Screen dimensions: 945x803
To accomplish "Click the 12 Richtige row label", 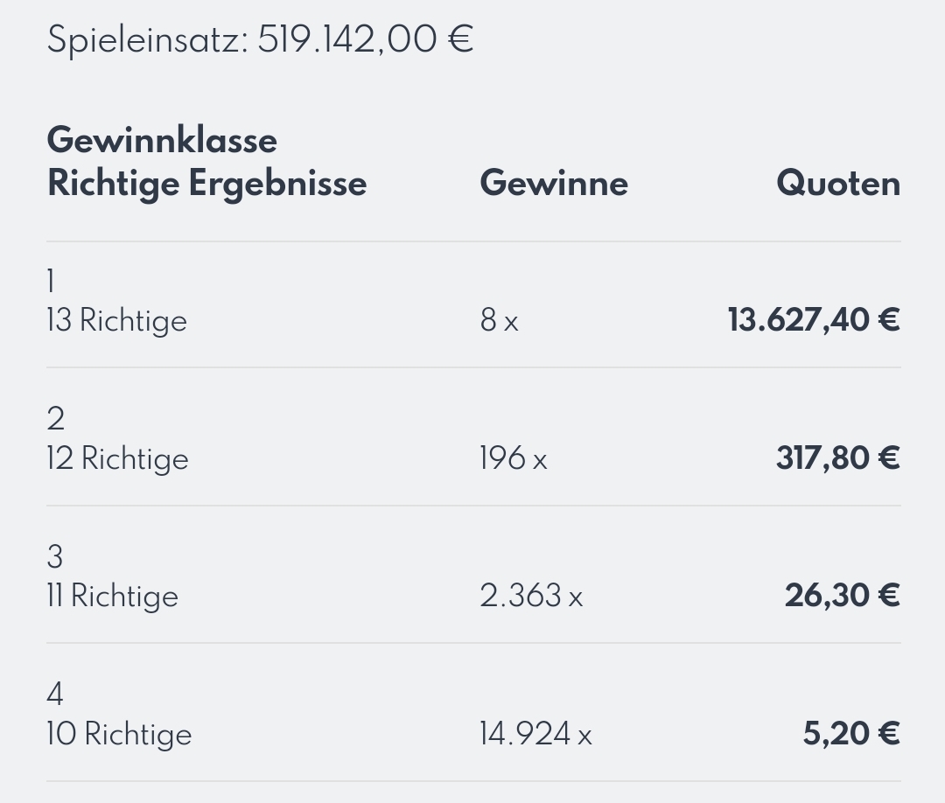I will click(117, 459).
